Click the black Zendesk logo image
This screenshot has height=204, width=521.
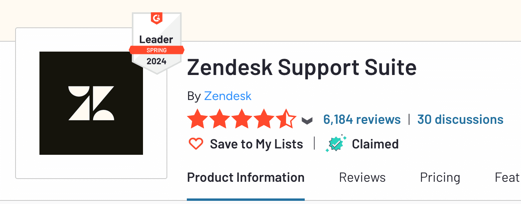(91, 103)
